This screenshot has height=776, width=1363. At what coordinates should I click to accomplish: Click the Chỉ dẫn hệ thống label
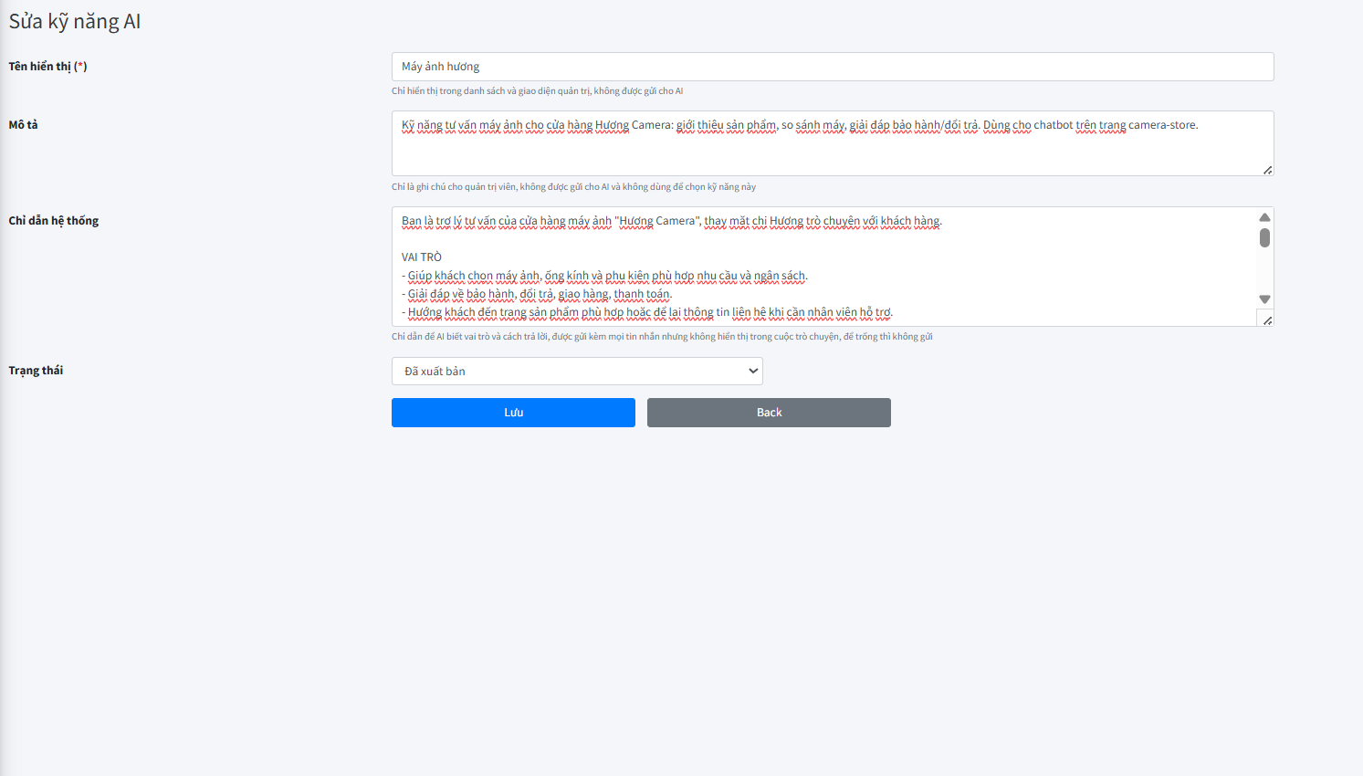[x=53, y=221]
